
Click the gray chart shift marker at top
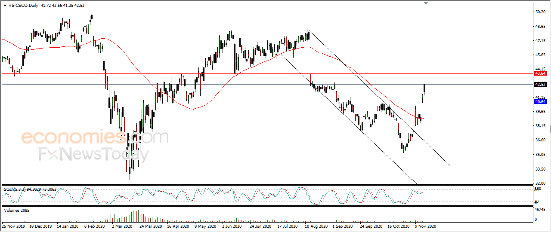pyautogui.click(x=426, y=3)
